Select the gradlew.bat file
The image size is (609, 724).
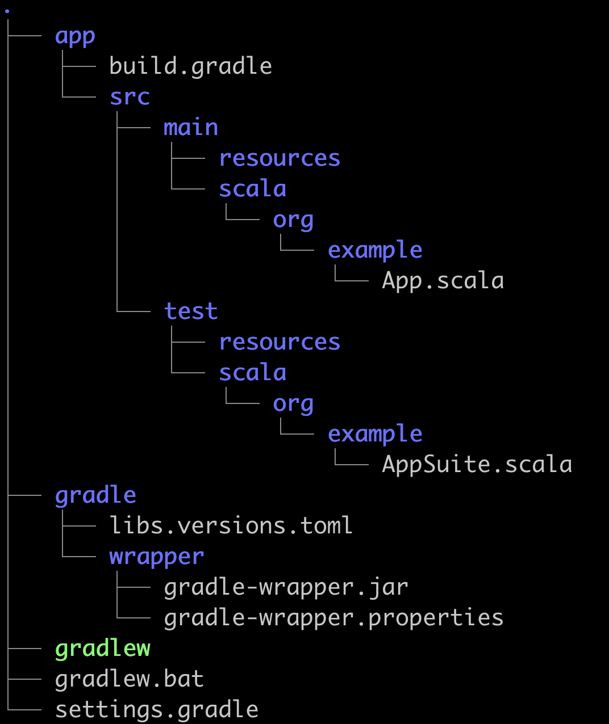point(129,679)
